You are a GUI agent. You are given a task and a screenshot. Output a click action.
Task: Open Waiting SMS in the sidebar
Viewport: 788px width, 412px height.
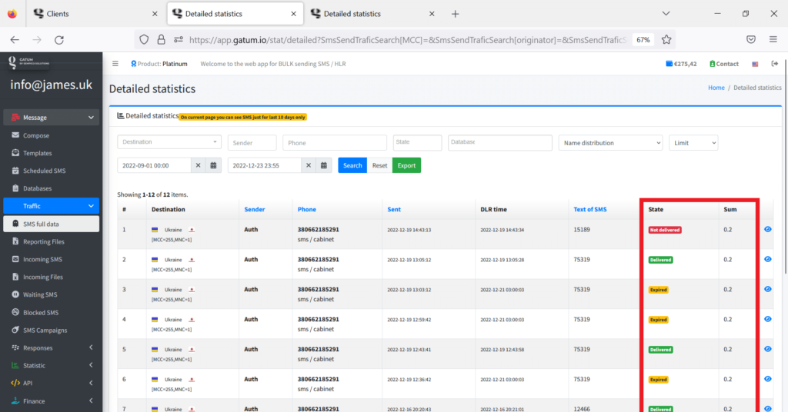pyautogui.click(x=52, y=294)
